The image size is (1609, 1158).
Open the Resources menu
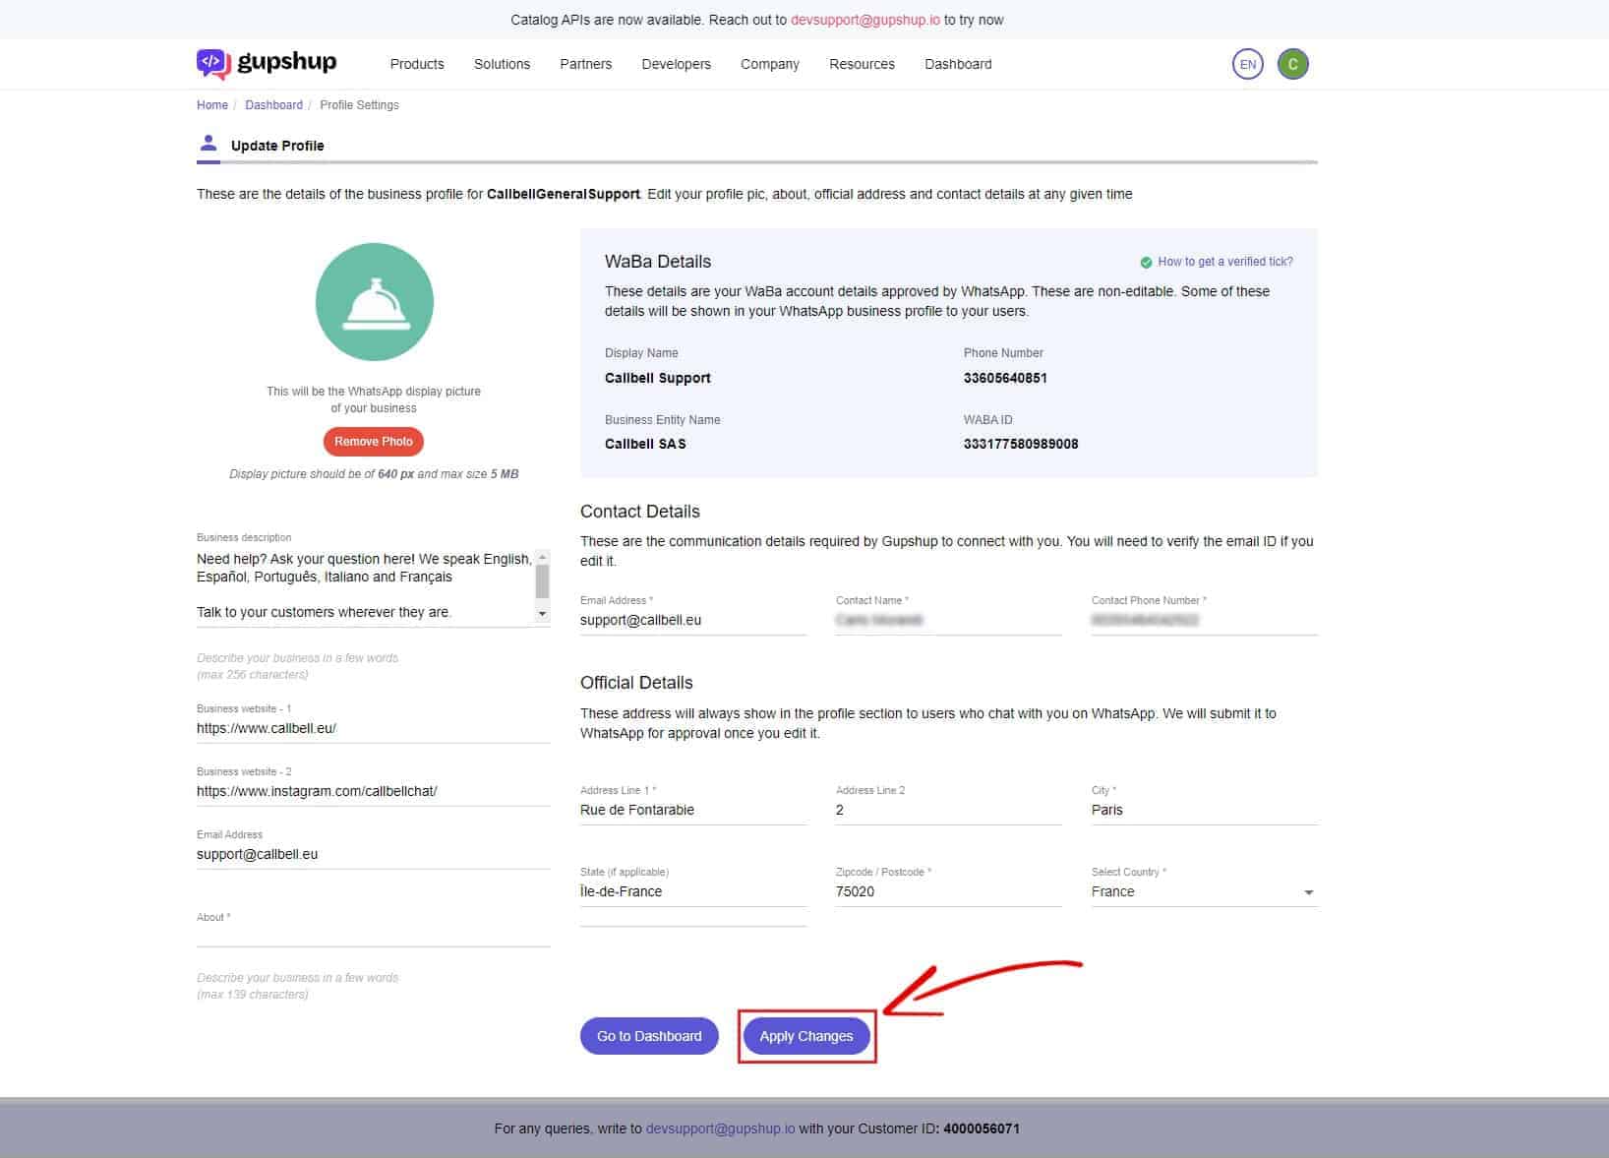[862, 64]
